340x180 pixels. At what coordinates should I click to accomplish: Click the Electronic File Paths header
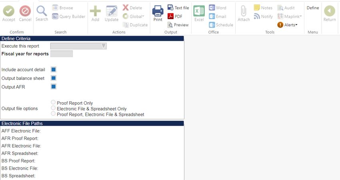(92, 123)
